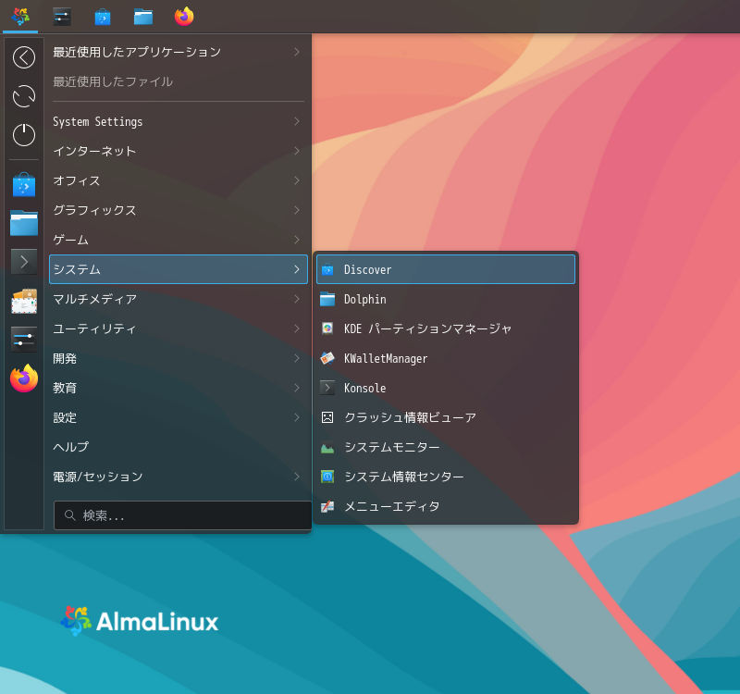Image resolution: width=740 pixels, height=694 pixels.
Task: Open Discover from the favorites sidebar
Action: 23,185
